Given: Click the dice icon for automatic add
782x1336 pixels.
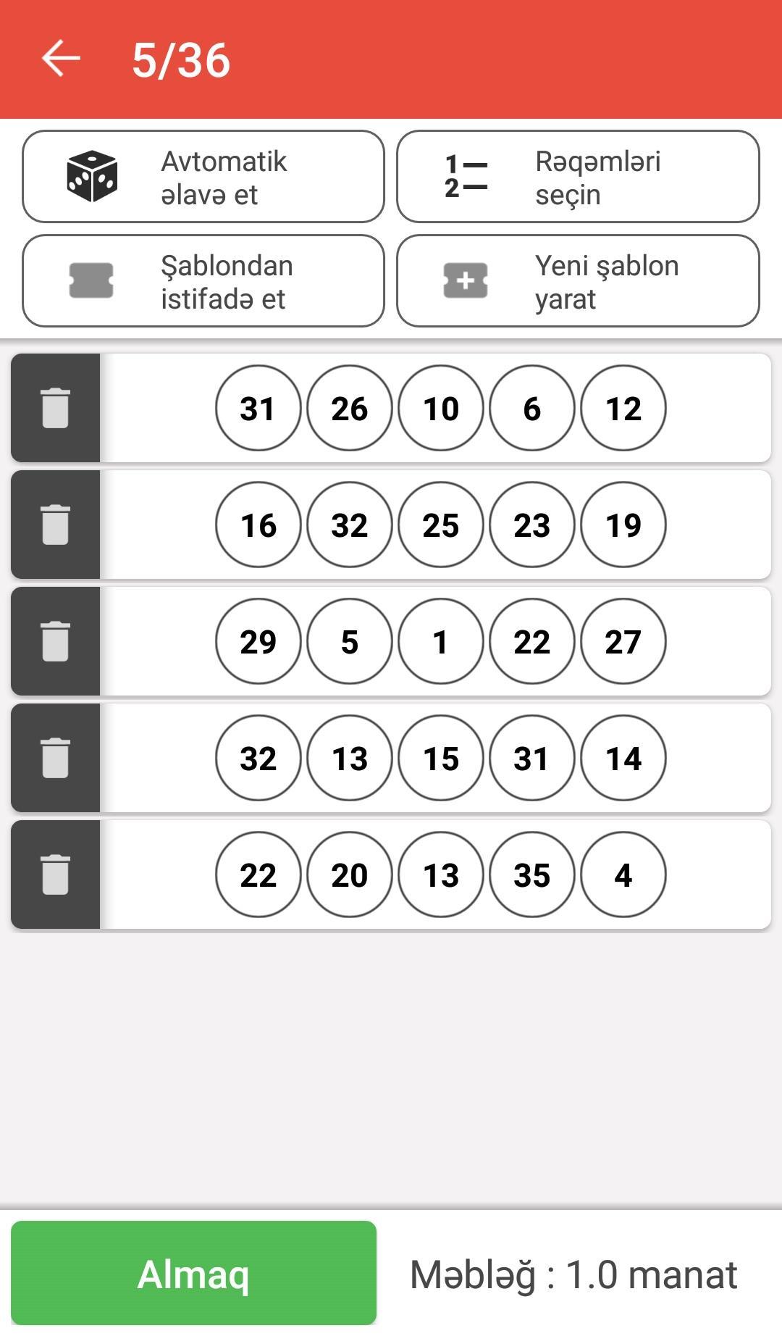Looking at the screenshot, I should click(x=92, y=177).
